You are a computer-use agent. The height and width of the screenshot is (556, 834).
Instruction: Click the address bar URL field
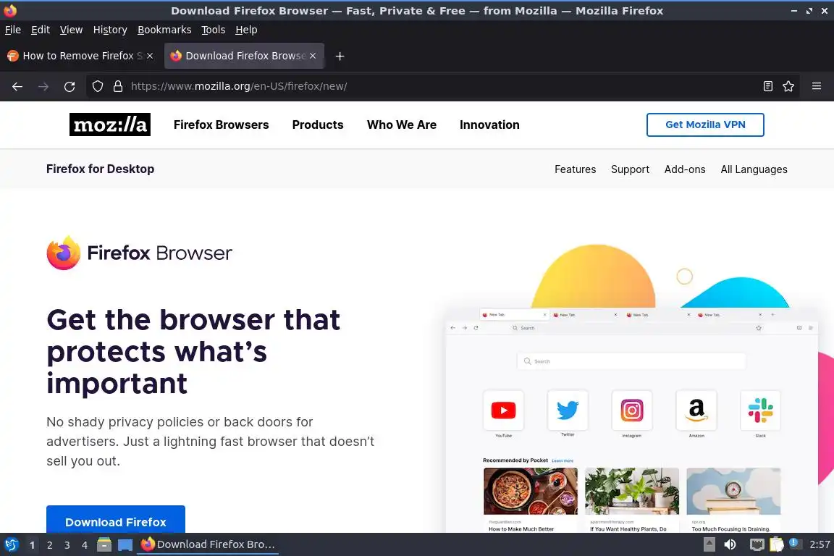442,86
